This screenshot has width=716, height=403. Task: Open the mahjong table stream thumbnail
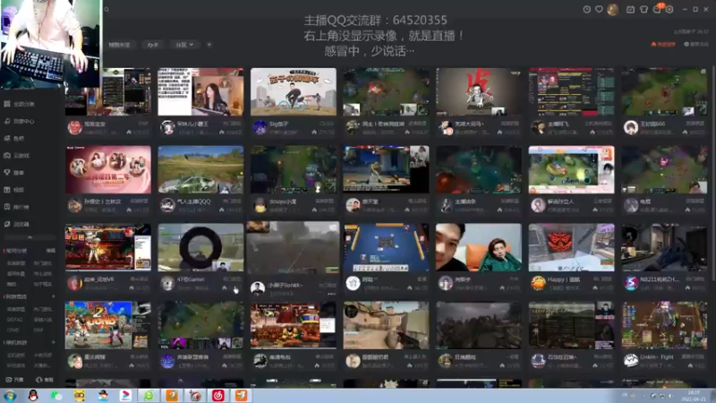386,247
